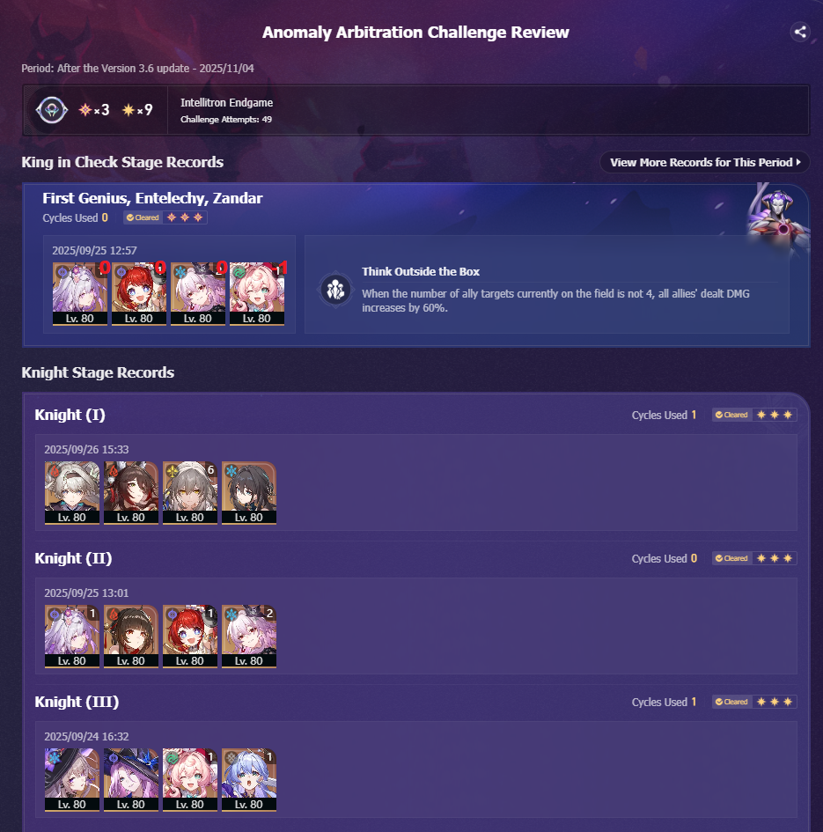Click the arrow in View More Records button
Screen dimensions: 823x832
click(798, 162)
